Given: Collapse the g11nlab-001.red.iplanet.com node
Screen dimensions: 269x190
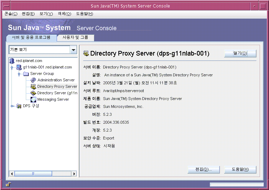Looking at the screenshot, I should [12, 67].
